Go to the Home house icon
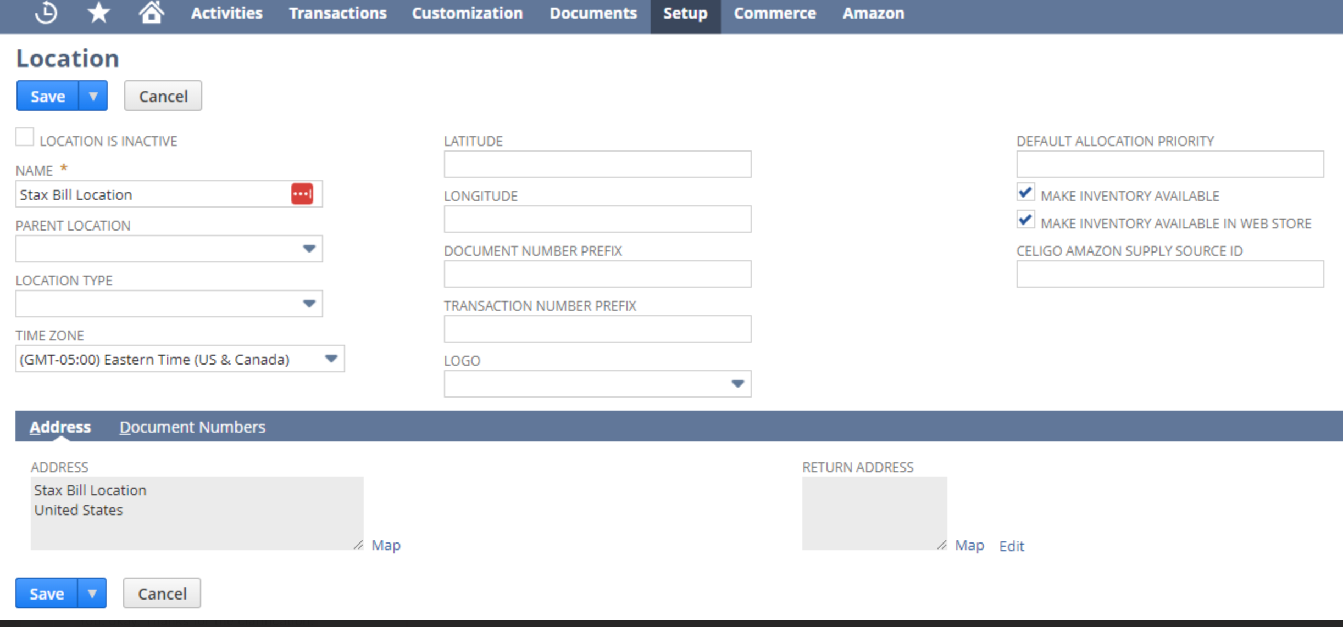1343x627 pixels. [x=151, y=12]
